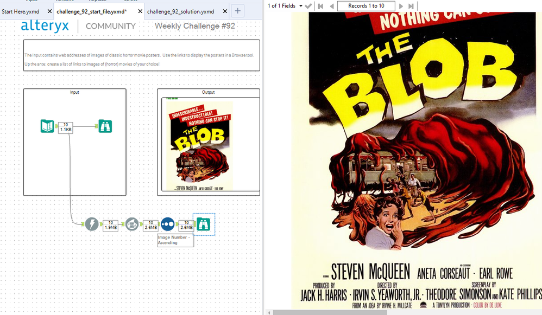Click scroll-left arrow of results scrollbar

269,313
